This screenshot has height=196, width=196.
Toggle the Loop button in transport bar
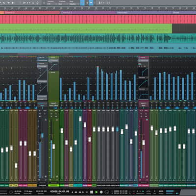pyautogui.click(x=107, y=192)
